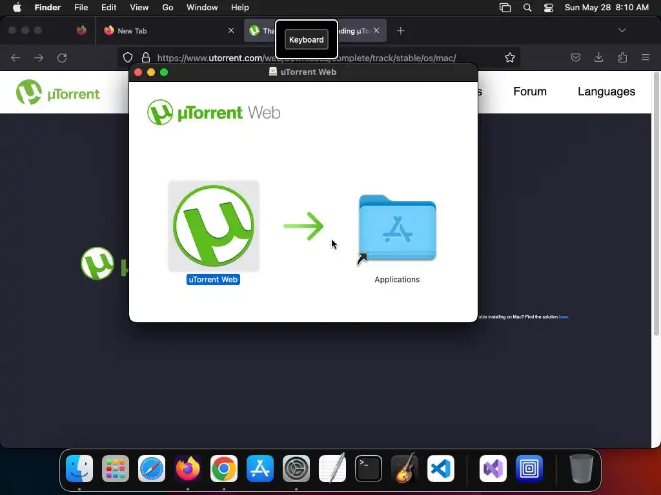Open System Settings from the Dock
The image size is (661, 495).
click(296, 469)
